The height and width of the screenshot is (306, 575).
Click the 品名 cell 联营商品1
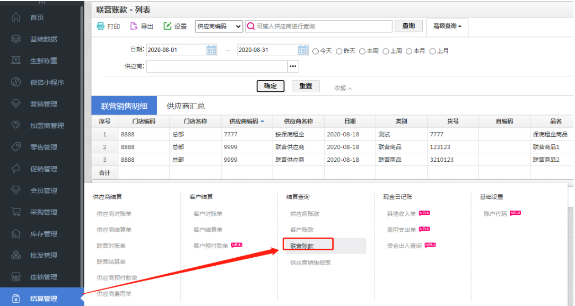[552, 147]
